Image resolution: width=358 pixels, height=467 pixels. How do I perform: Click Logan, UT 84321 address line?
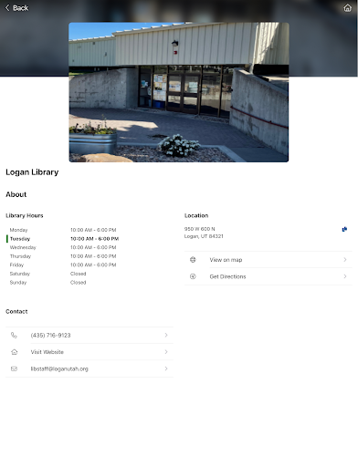point(204,236)
